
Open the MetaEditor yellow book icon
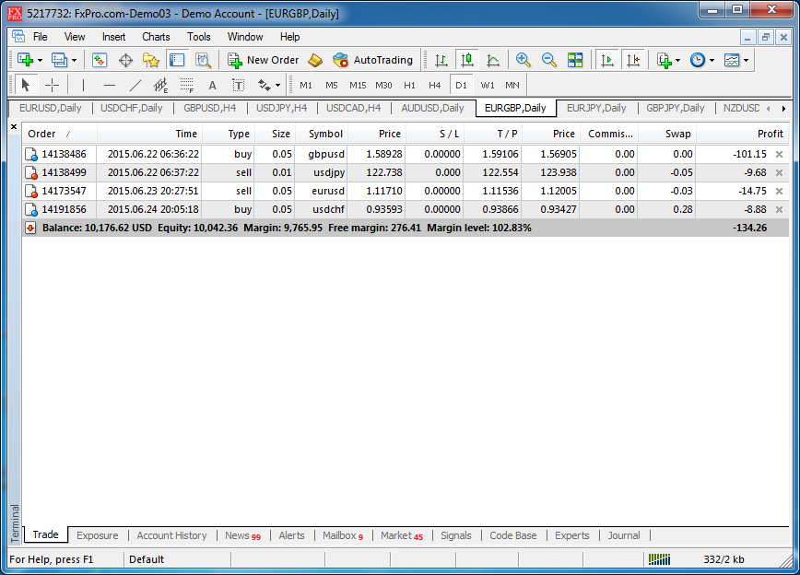tap(315, 60)
